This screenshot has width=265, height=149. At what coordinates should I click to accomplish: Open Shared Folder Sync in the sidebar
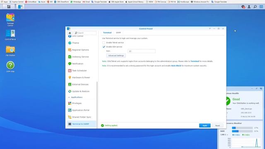pyautogui.click(x=82, y=117)
